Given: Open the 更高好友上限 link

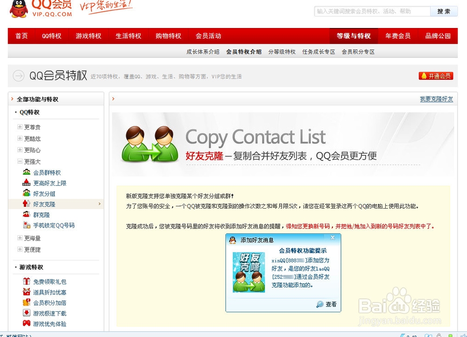Looking at the screenshot, I should point(50,183).
